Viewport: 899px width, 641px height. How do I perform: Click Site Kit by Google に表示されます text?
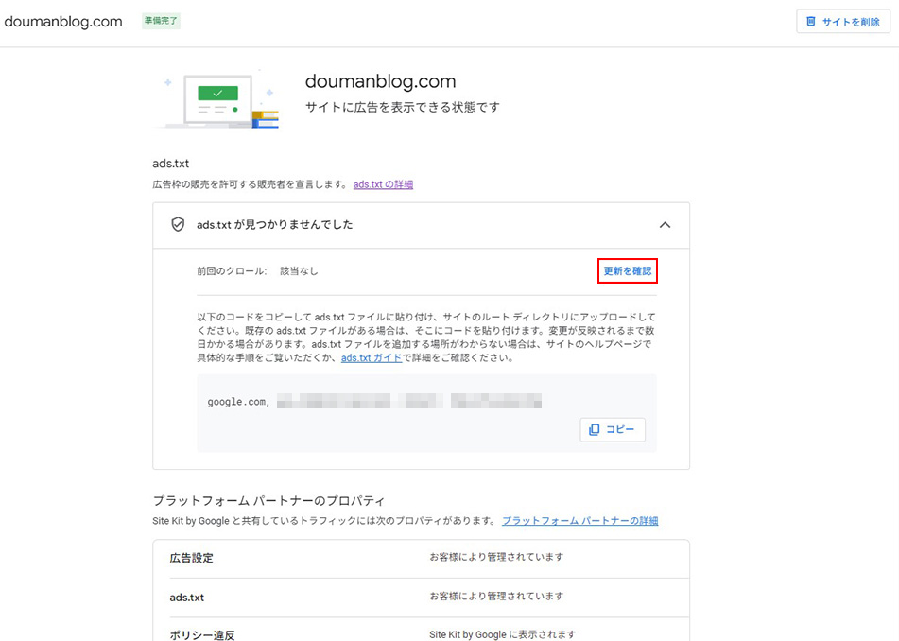(502, 634)
